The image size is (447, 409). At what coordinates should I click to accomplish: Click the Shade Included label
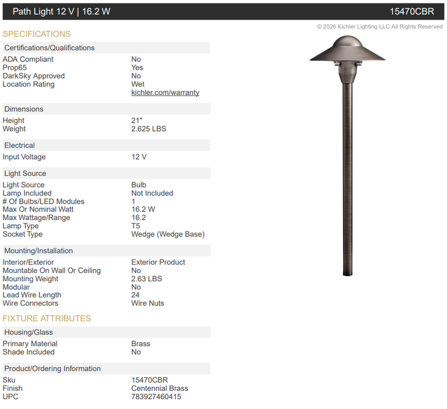[28, 352]
